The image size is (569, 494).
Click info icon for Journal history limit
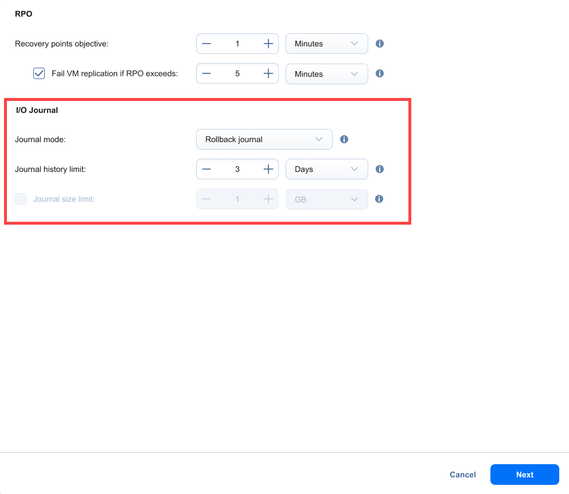click(379, 169)
